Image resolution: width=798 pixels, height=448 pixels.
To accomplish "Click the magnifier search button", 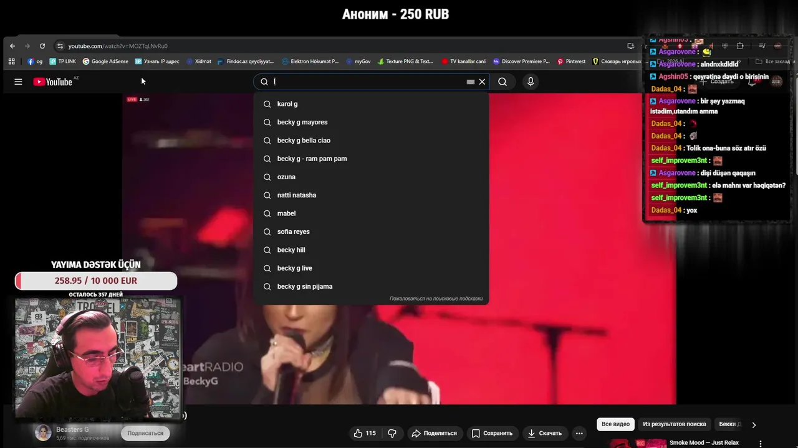I will pyautogui.click(x=502, y=82).
